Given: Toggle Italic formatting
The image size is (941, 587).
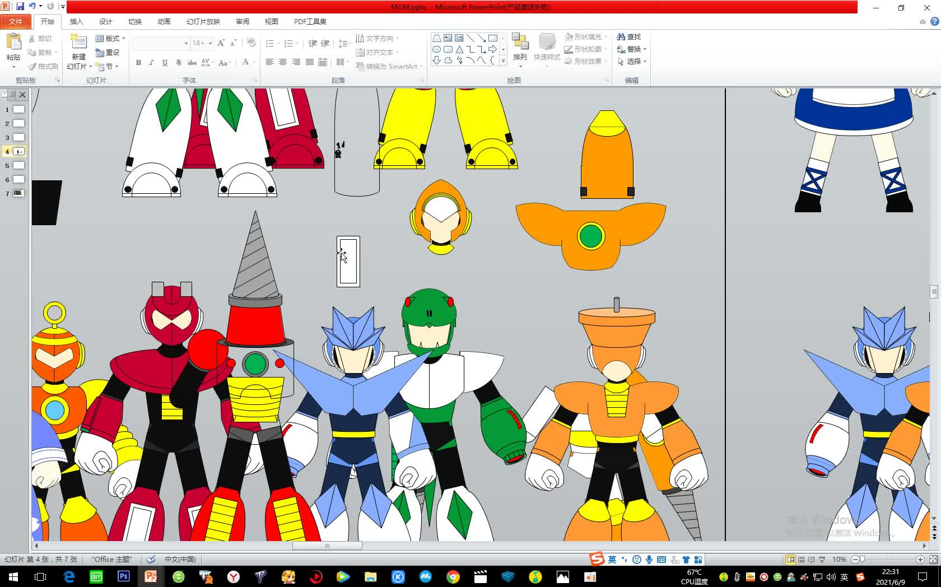Looking at the screenshot, I should (x=151, y=63).
